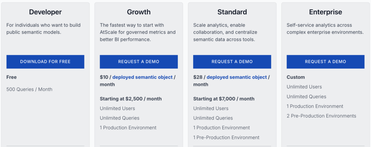
Task: Click the Growth plan heading
Action: click(139, 12)
